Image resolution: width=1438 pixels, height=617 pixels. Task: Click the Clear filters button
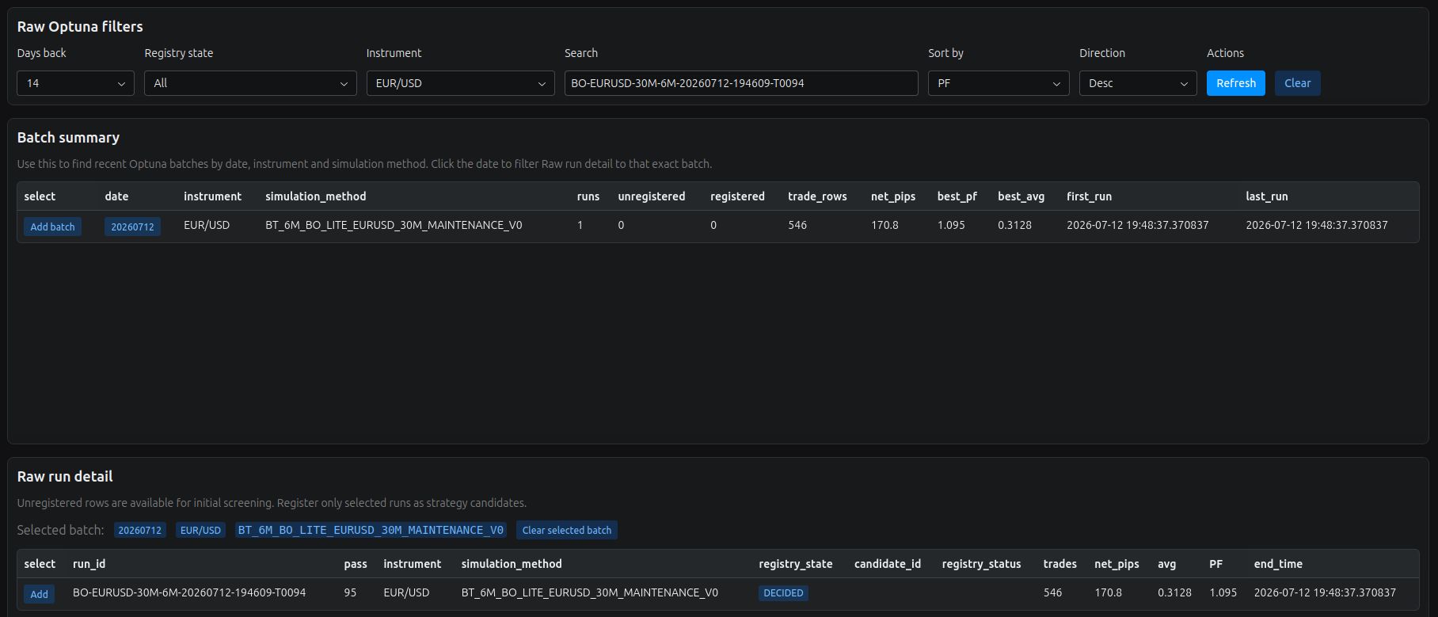point(1297,83)
